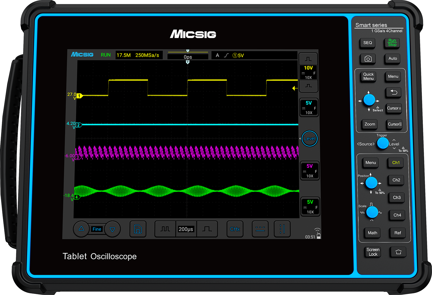Tap the camera screenshot button
The width and height of the screenshot is (432, 295).
click(368, 59)
